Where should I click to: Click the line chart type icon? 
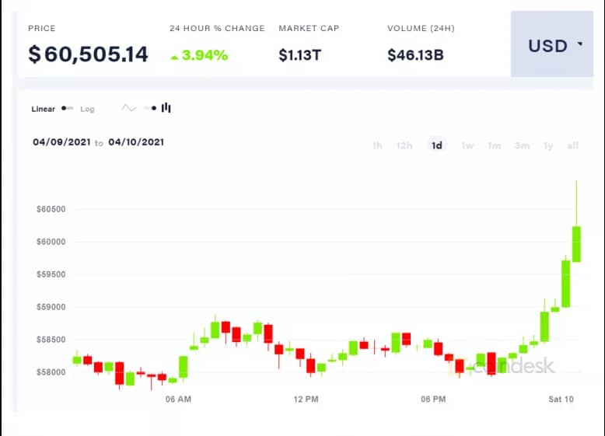[128, 109]
